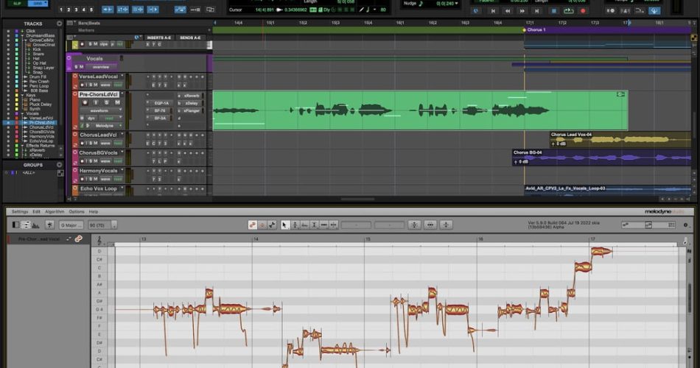Mute the Pre-ChorsLdVcl track
The height and width of the screenshot is (368, 700).
point(117,102)
